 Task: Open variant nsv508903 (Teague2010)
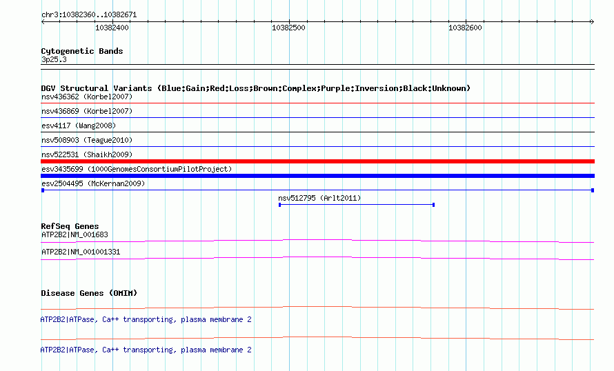tap(87, 140)
